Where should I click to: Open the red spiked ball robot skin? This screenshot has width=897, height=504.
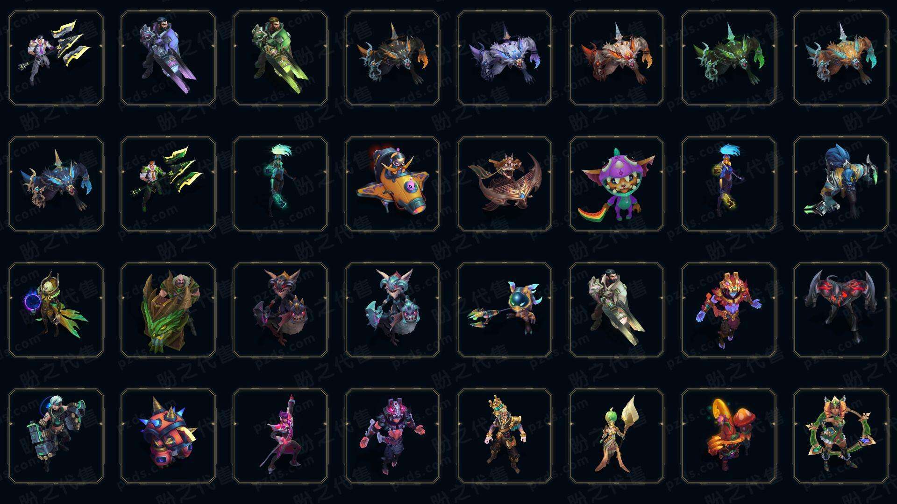(x=168, y=436)
